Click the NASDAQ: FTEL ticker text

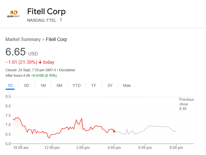(42, 20)
